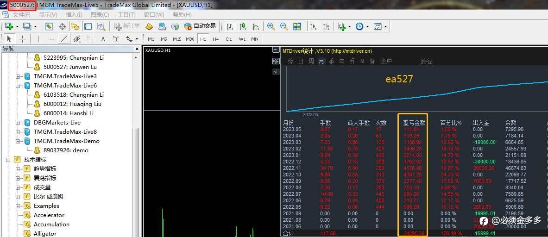Open the Signals broadcast icon
The height and width of the screenshot is (237, 548).
click(175, 26)
